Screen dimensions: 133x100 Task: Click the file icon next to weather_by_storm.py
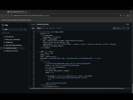[x=4, y=51]
